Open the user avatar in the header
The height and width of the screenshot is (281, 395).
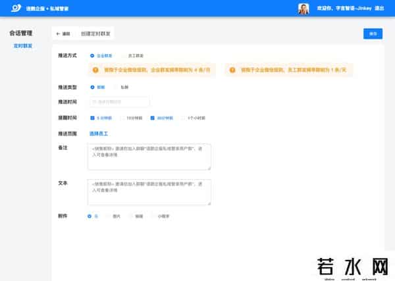click(x=303, y=9)
